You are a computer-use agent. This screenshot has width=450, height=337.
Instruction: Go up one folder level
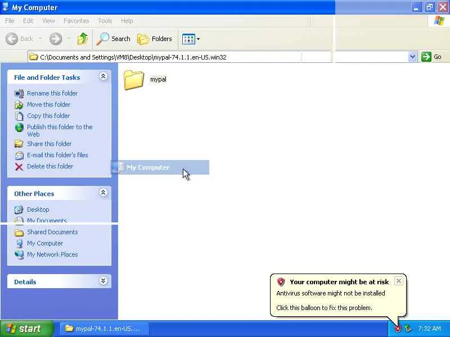pyautogui.click(x=83, y=39)
